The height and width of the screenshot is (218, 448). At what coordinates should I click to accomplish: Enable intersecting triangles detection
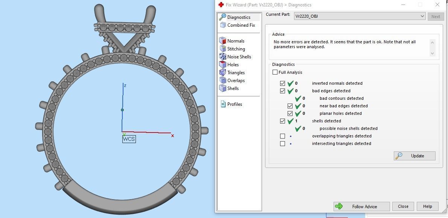pyautogui.click(x=283, y=144)
